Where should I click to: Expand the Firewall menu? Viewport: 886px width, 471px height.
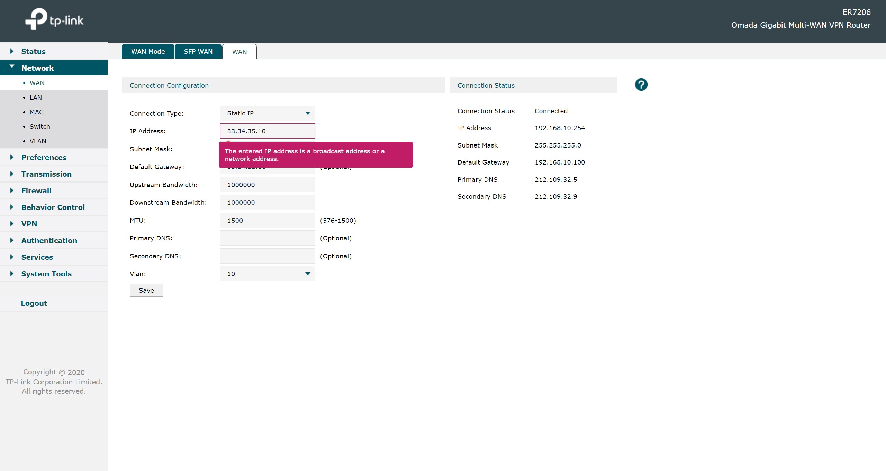pos(36,190)
